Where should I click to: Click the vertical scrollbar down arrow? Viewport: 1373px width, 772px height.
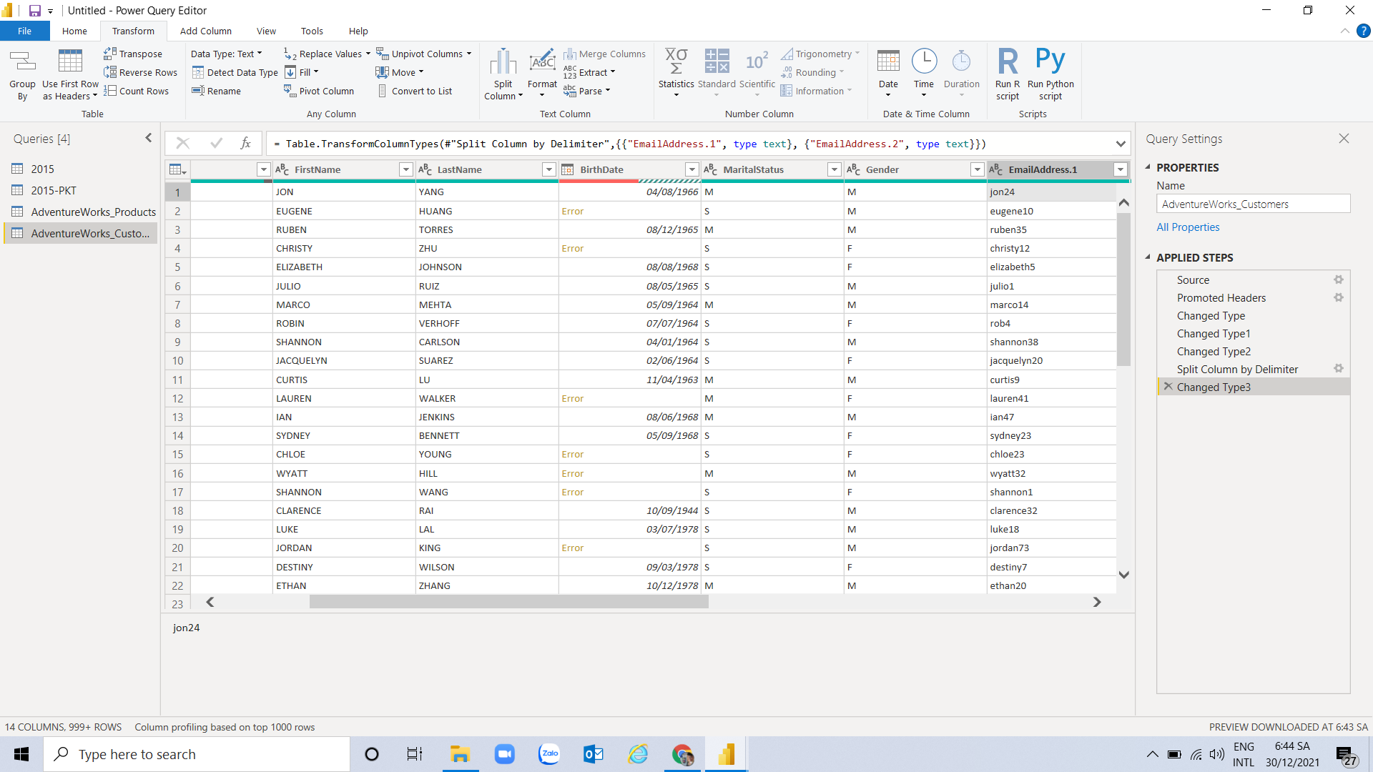coord(1123,575)
